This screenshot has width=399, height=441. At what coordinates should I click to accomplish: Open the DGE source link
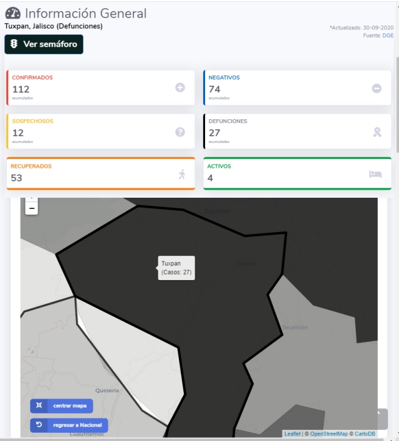388,36
